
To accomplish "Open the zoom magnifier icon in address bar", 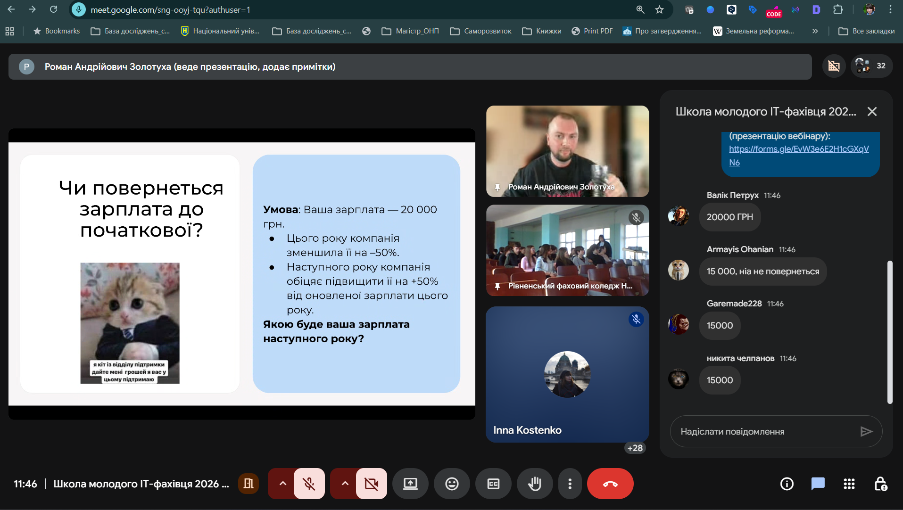I will (x=640, y=9).
